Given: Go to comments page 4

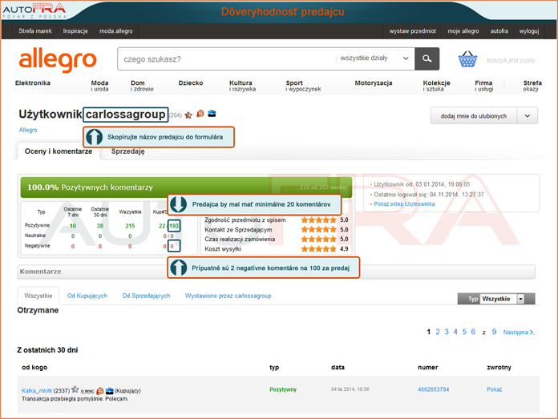Looking at the screenshot, I should click(455, 332).
